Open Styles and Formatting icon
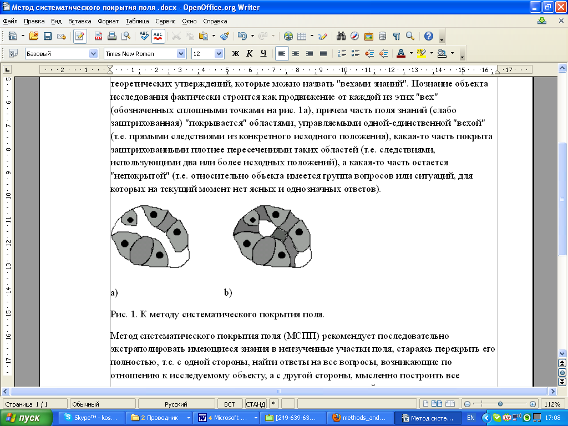 coord(13,54)
